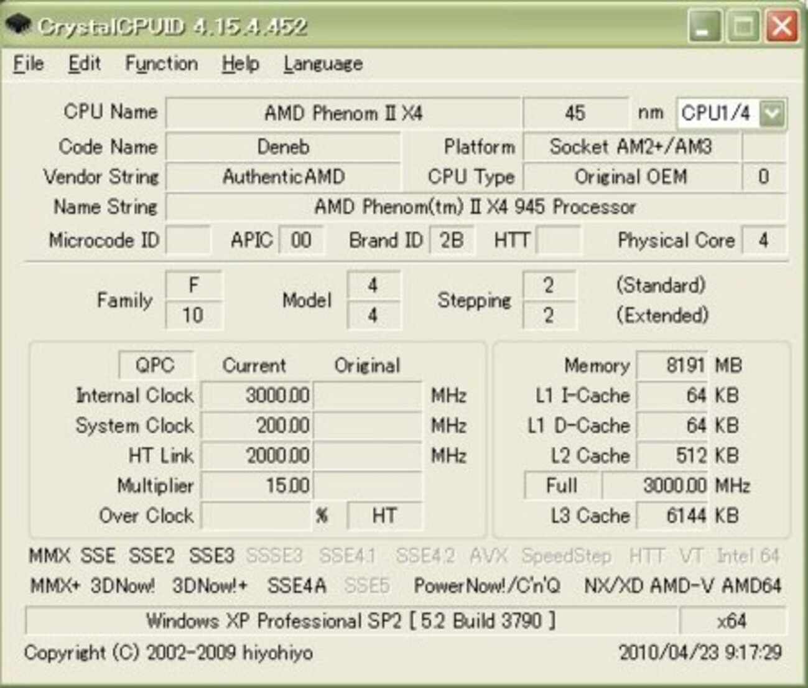Open the Function menu
Image resolution: width=808 pixels, height=688 pixels.
[x=161, y=63]
